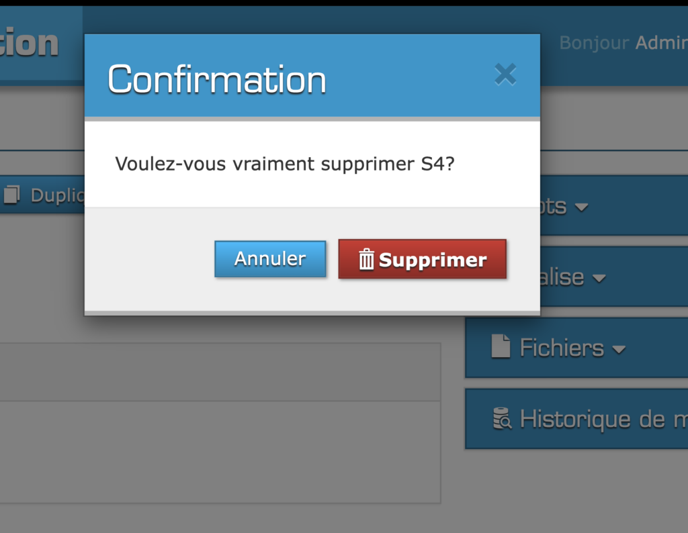Click the Bonjour greeting text
The width and height of the screenshot is (688, 533).
click(594, 43)
